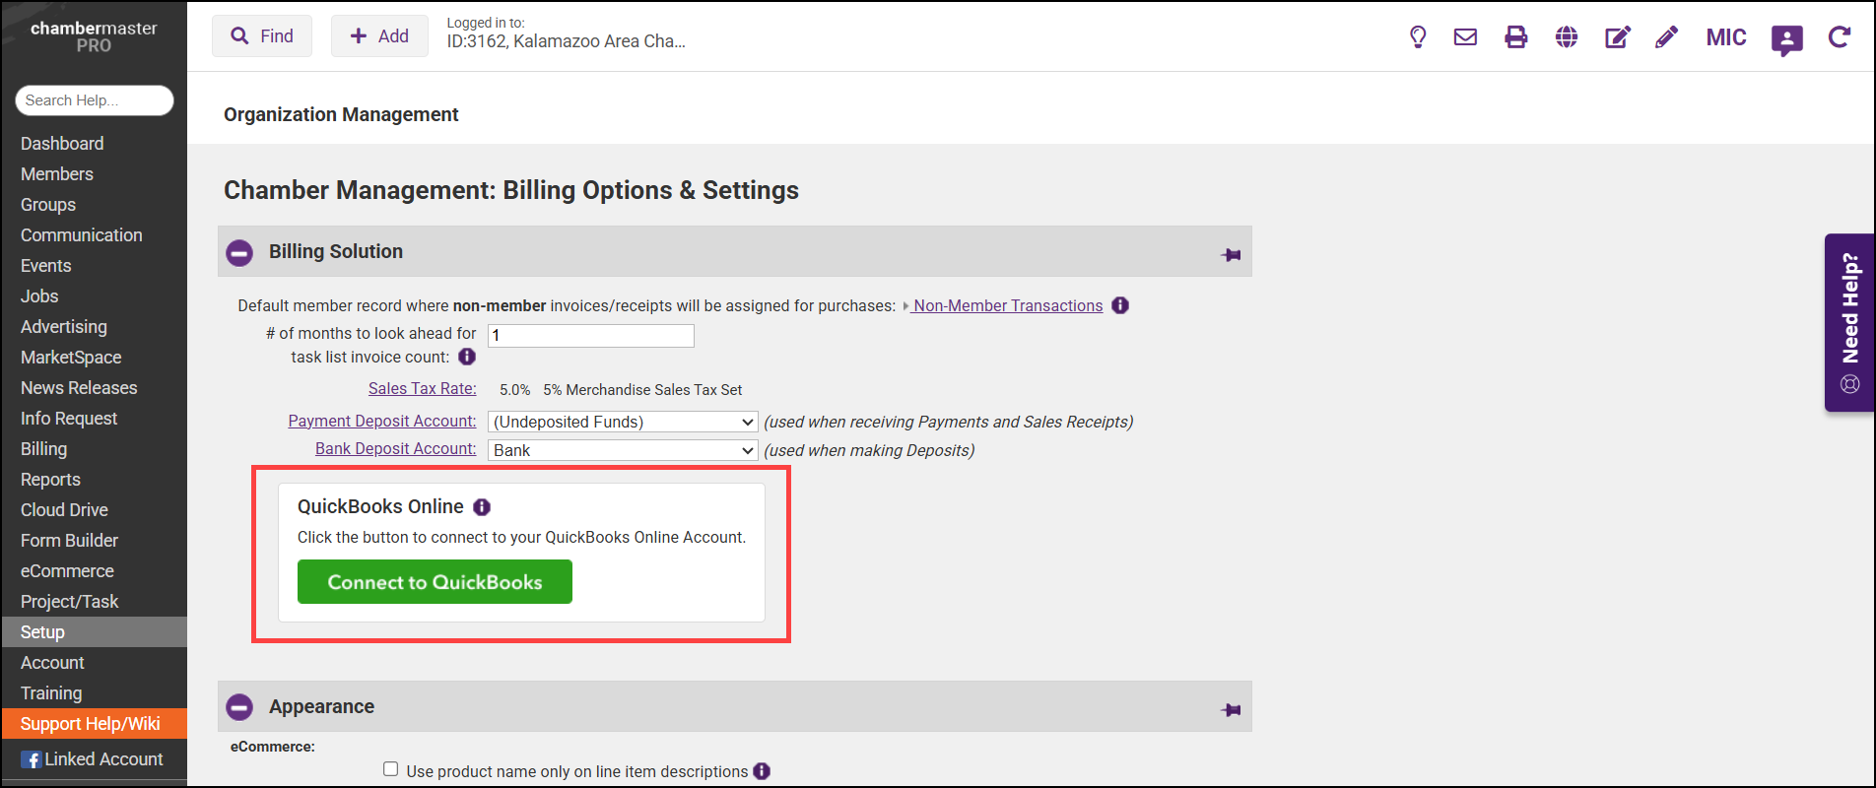Pin the Billing Solution section

(x=1231, y=255)
